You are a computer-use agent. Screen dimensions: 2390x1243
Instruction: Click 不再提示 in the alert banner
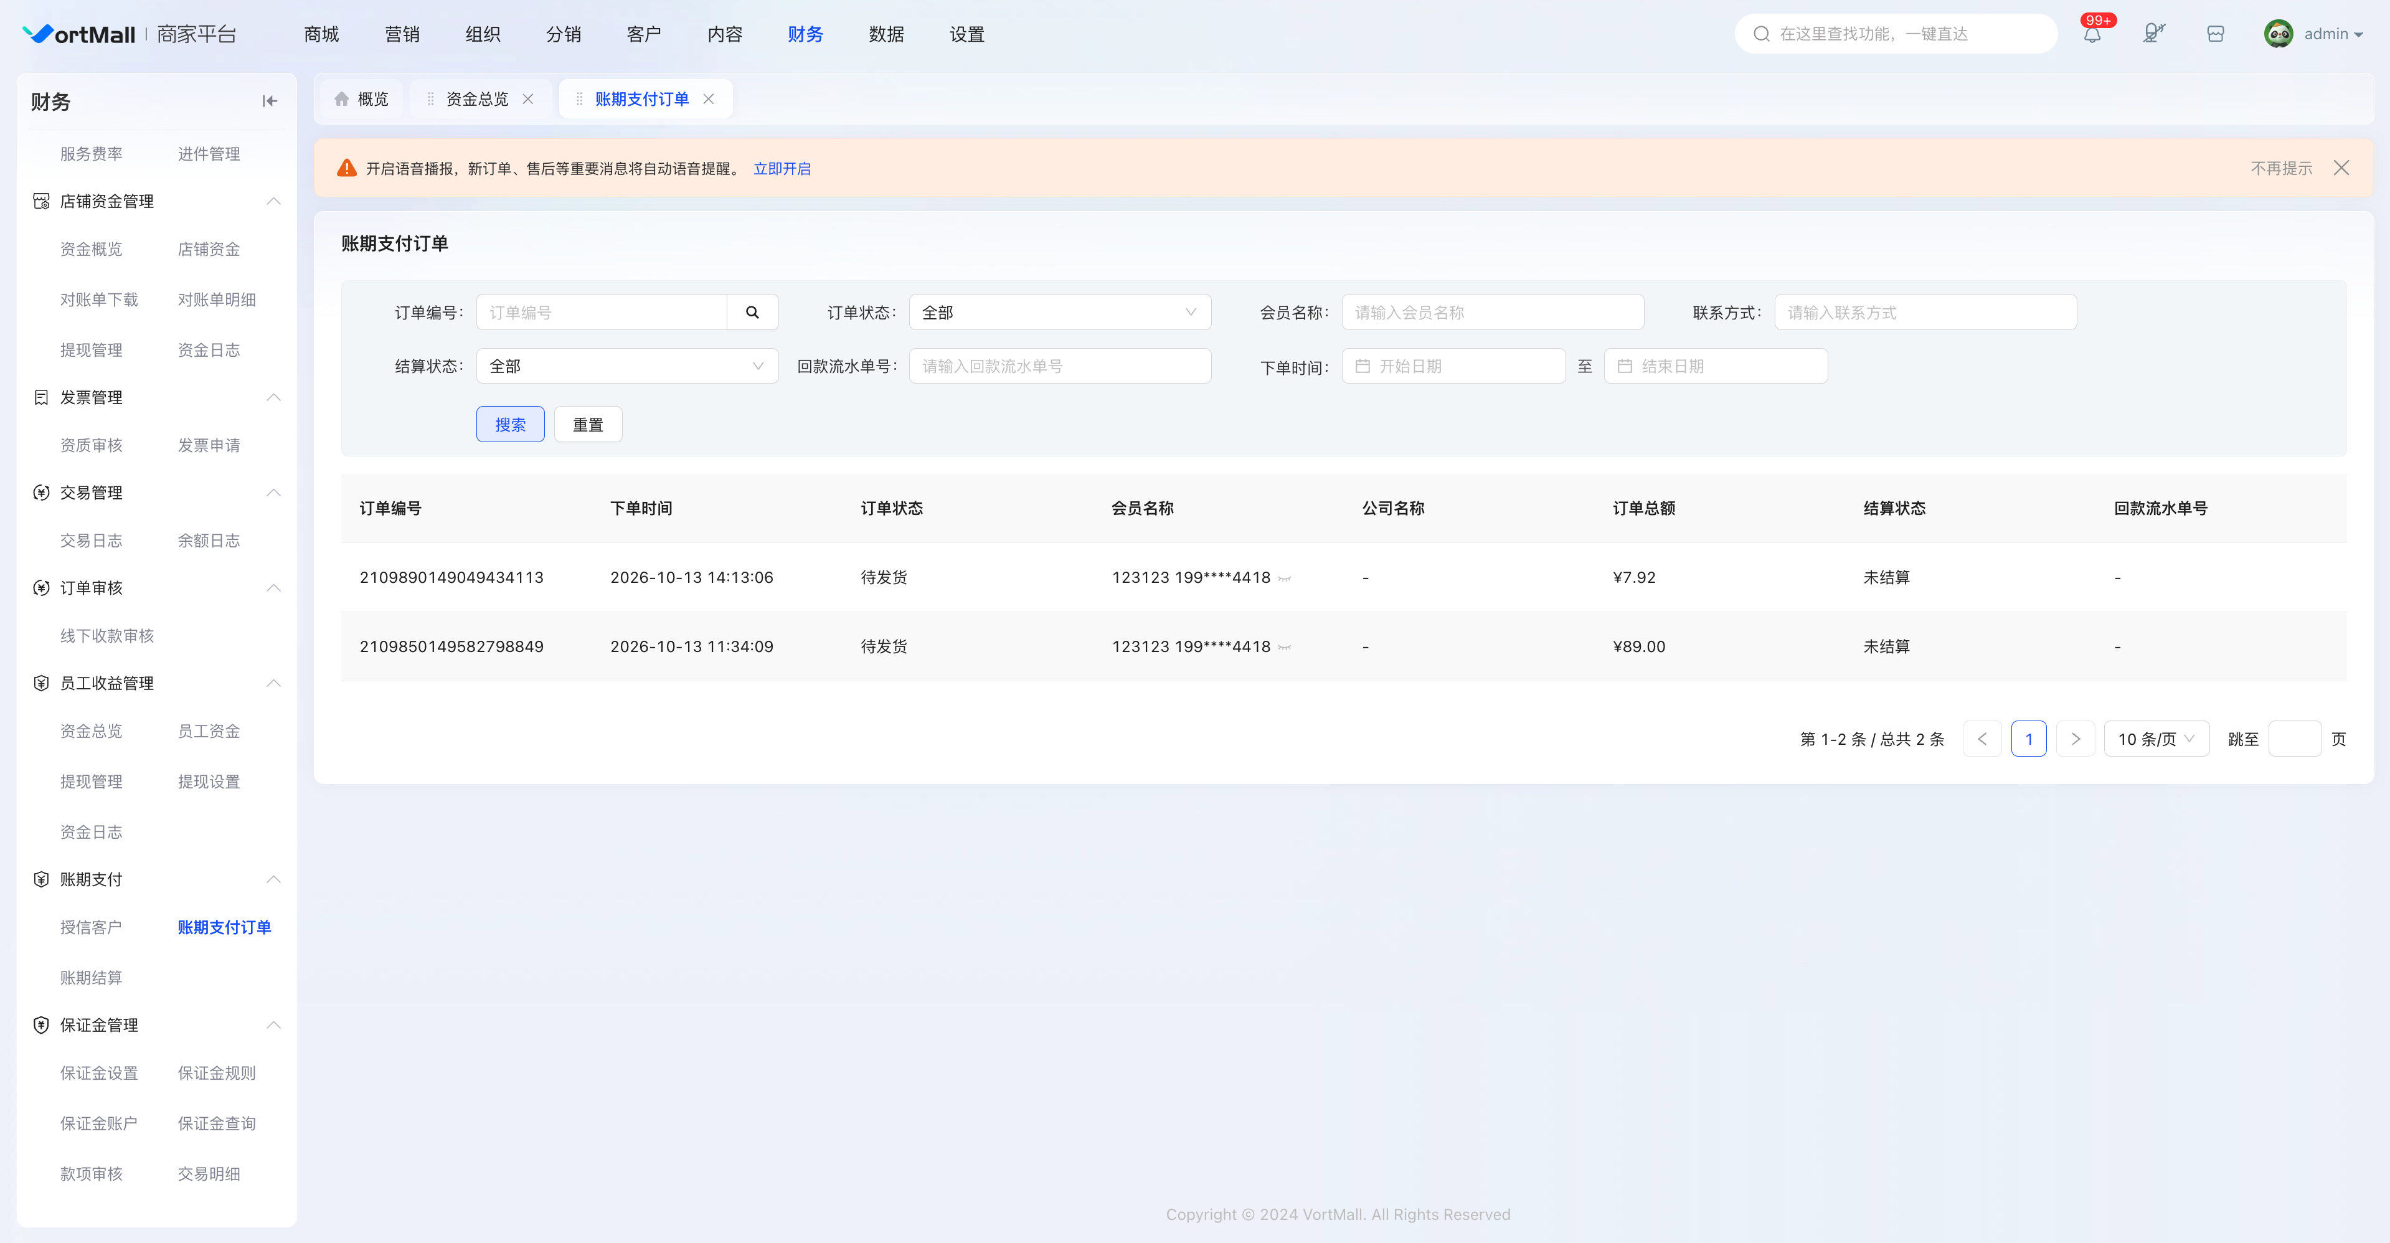[2282, 169]
